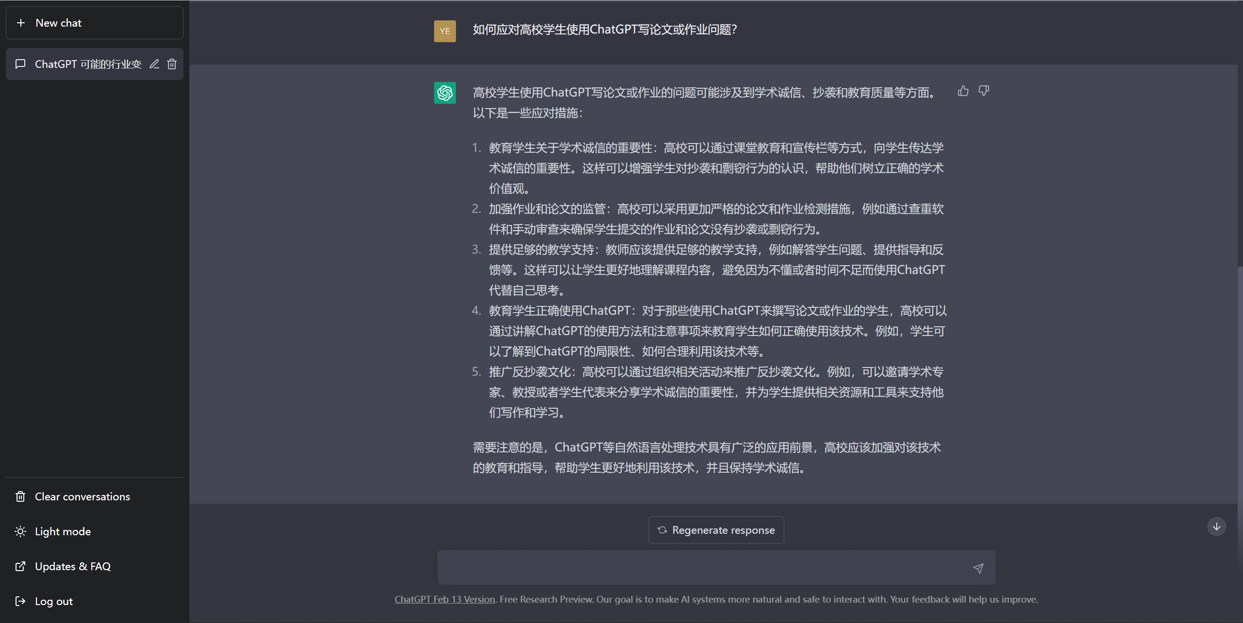Click the refresh icon in Regenerate response
Viewport: 1243px width, 623px height.
point(662,530)
